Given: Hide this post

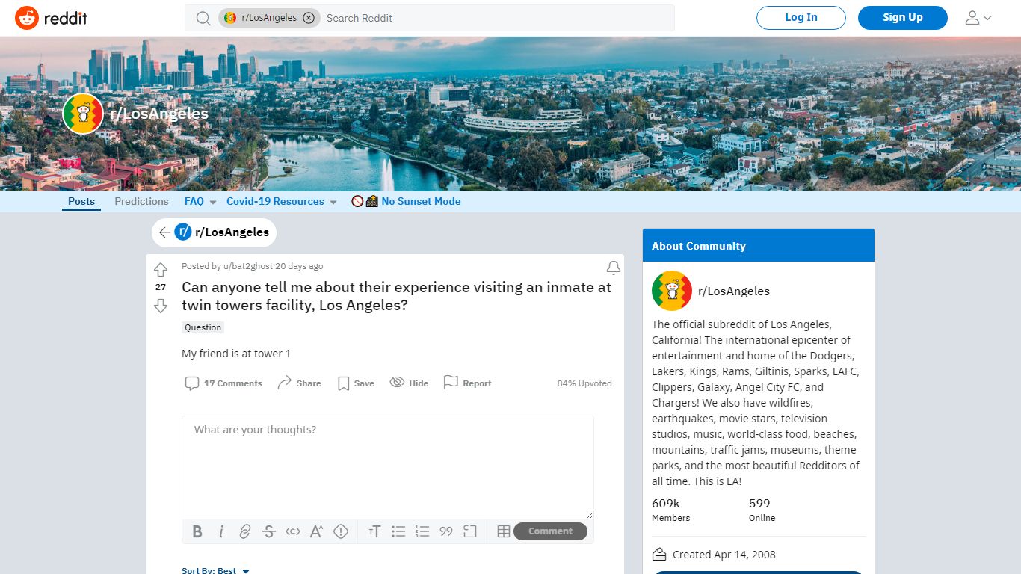Looking at the screenshot, I should pyautogui.click(x=409, y=383).
